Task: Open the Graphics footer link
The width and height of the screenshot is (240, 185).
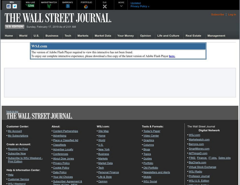Action: 149,140
